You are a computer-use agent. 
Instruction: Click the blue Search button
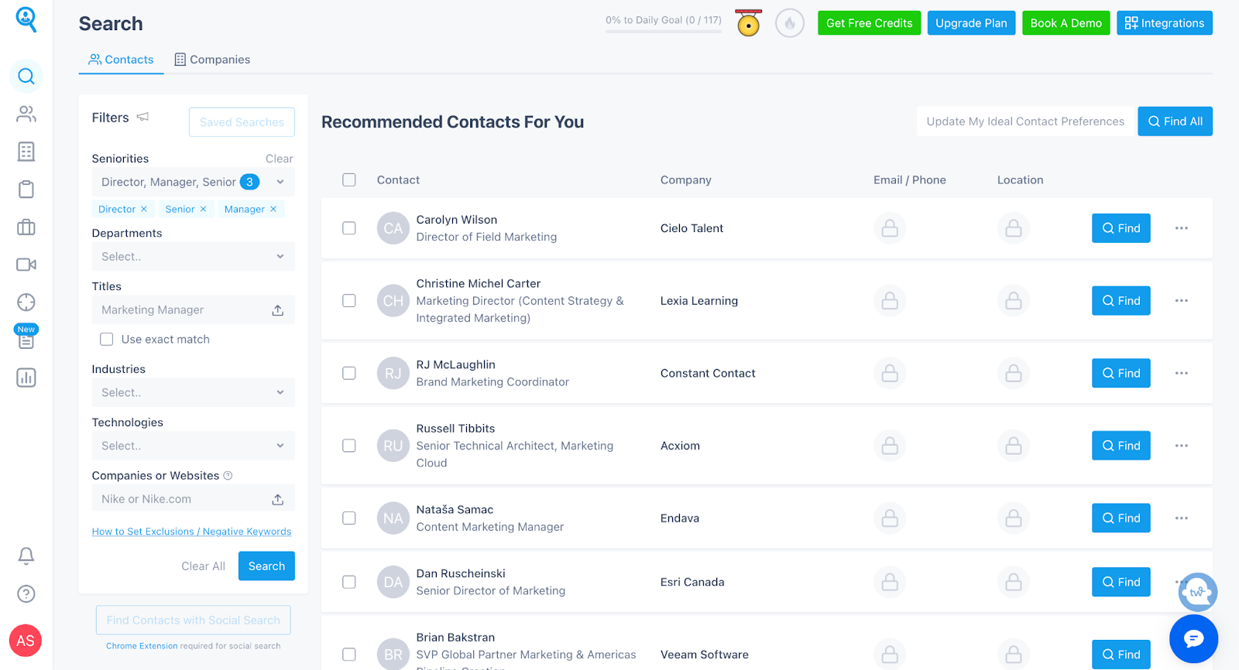click(x=266, y=566)
